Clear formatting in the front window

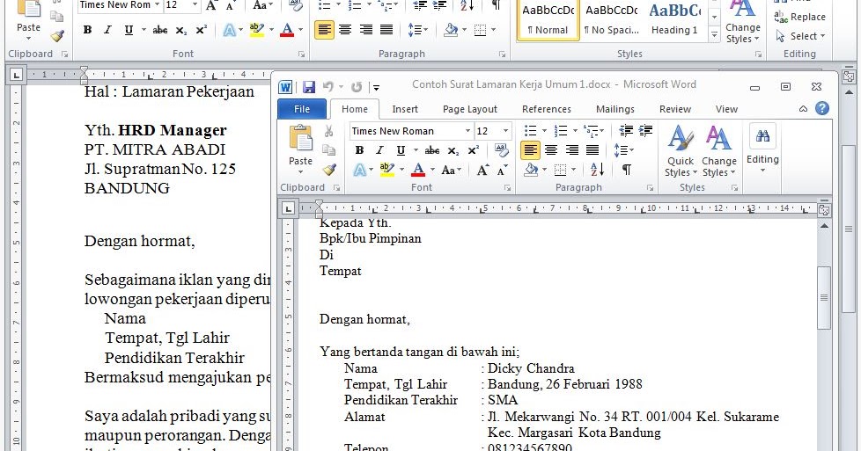pyautogui.click(x=501, y=149)
